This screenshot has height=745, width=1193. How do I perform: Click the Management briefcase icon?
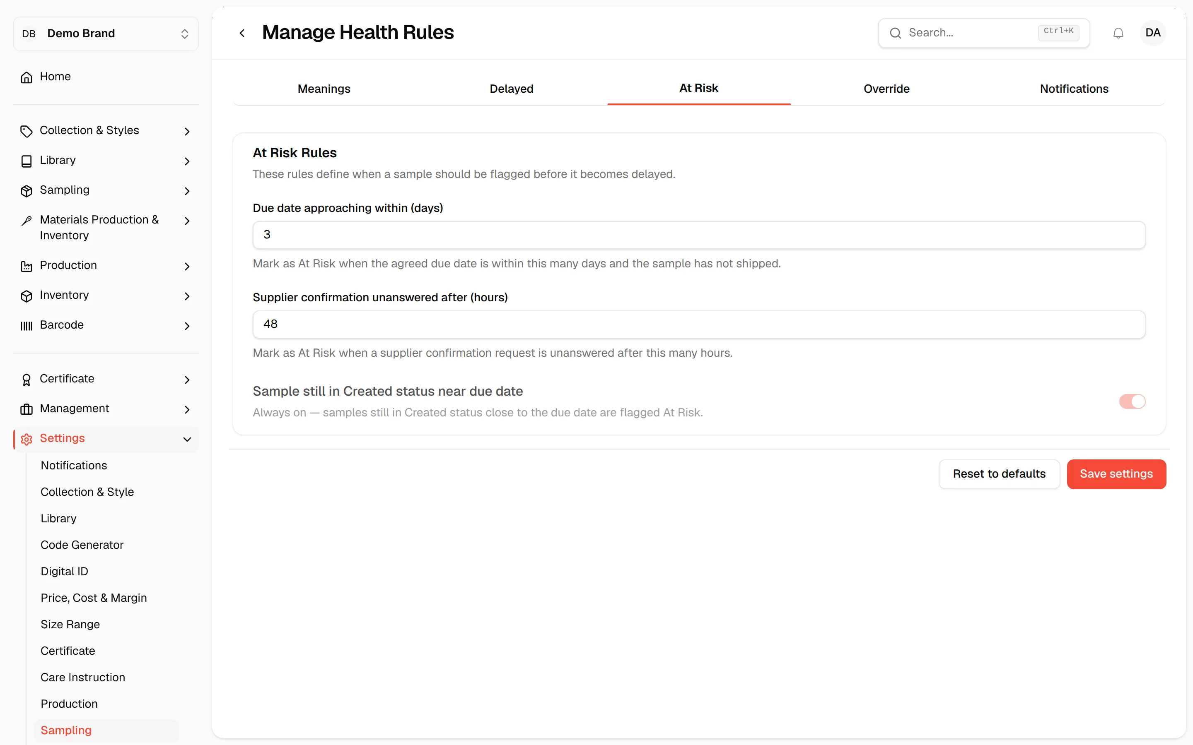pos(27,409)
